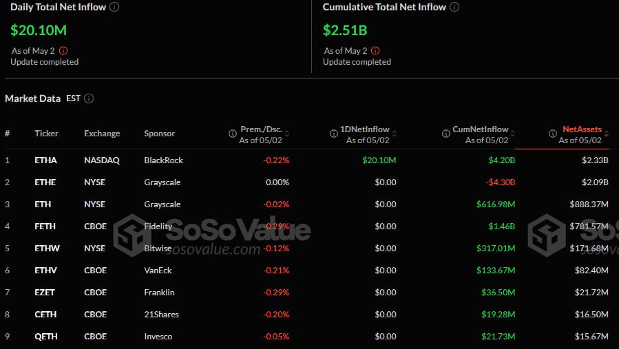Click the 0.00% premium value
The image size is (619, 349).
277,182
